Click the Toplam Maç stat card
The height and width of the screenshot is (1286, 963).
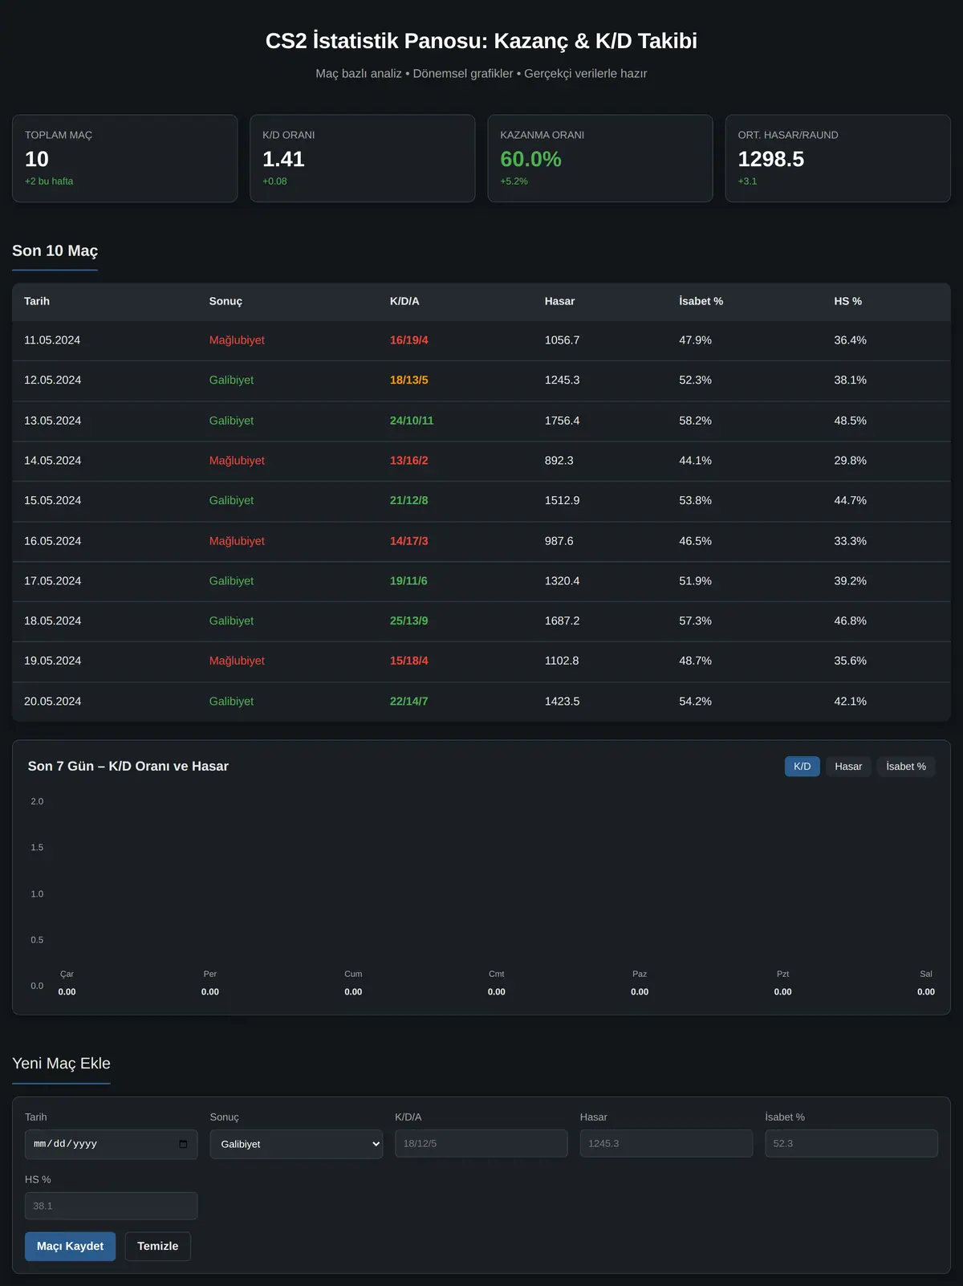tap(124, 158)
